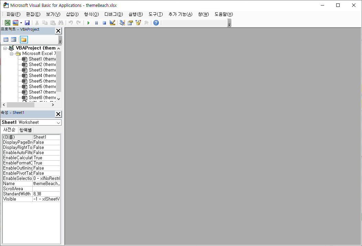Select Sheet3 in project tree
362x246 pixels.
42,70
